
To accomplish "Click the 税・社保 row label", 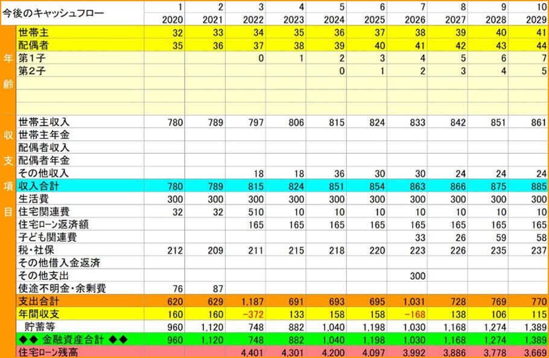I will point(36,250).
